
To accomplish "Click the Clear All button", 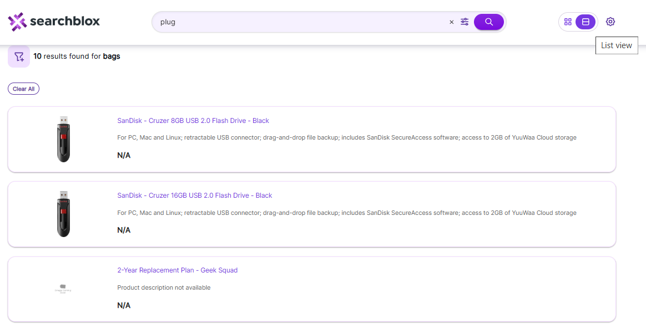I will 23,89.
